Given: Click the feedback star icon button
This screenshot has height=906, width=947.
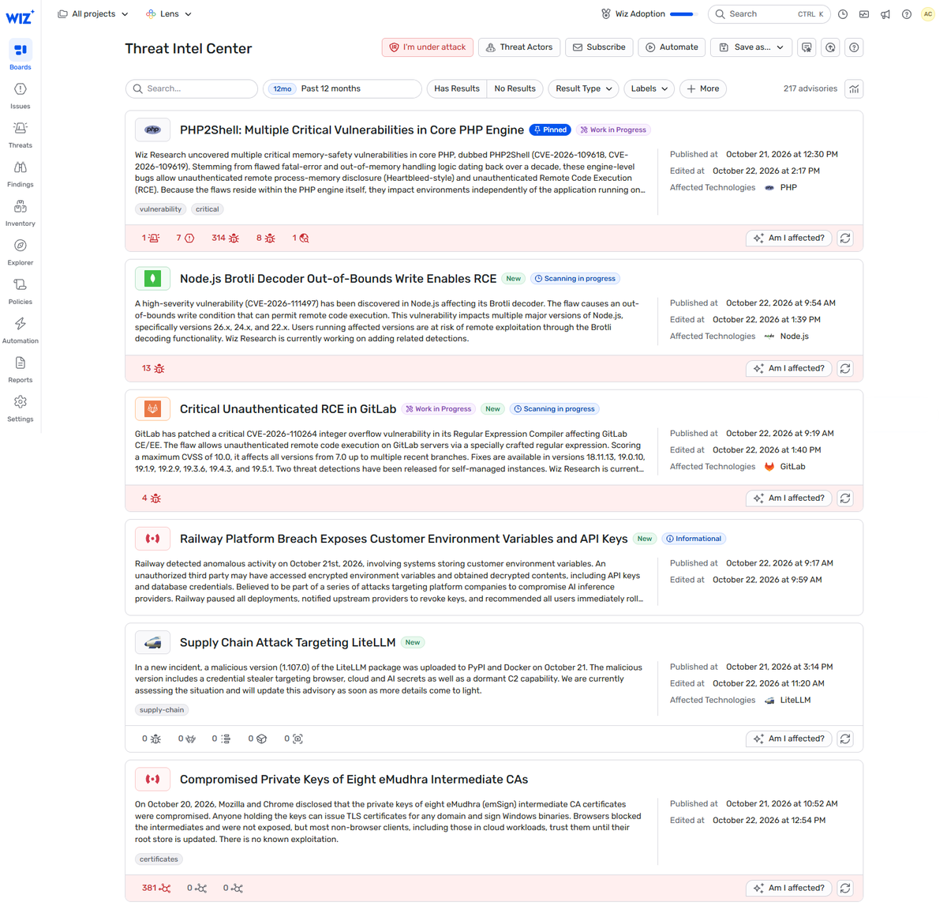Looking at the screenshot, I should [807, 47].
